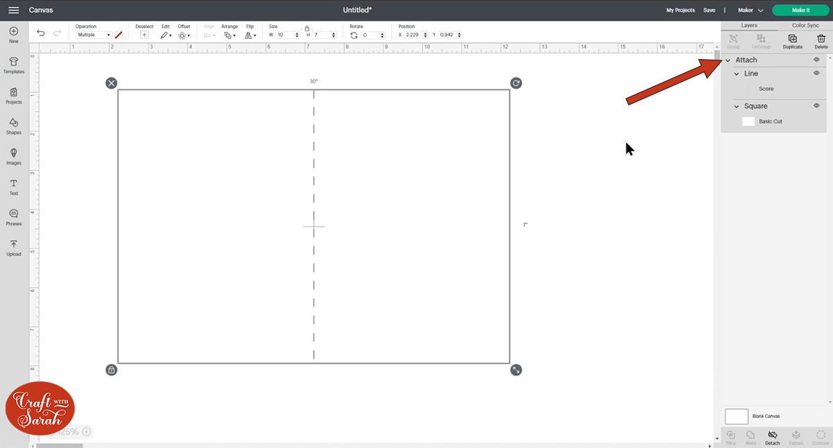833x448 pixels.
Task: Detach the attached layers
Action: (x=772, y=437)
